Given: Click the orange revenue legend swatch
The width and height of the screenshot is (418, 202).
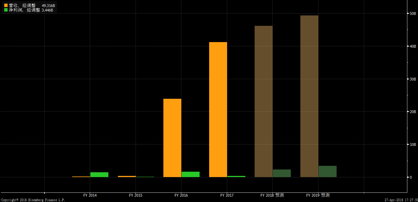Looking at the screenshot, I should (6, 5).
